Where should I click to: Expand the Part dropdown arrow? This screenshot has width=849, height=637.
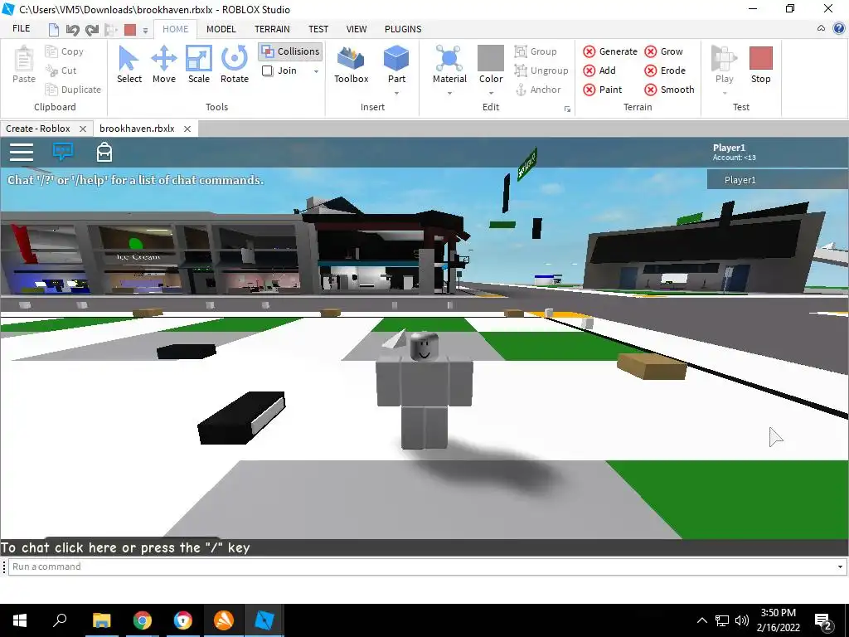point(396,93)
